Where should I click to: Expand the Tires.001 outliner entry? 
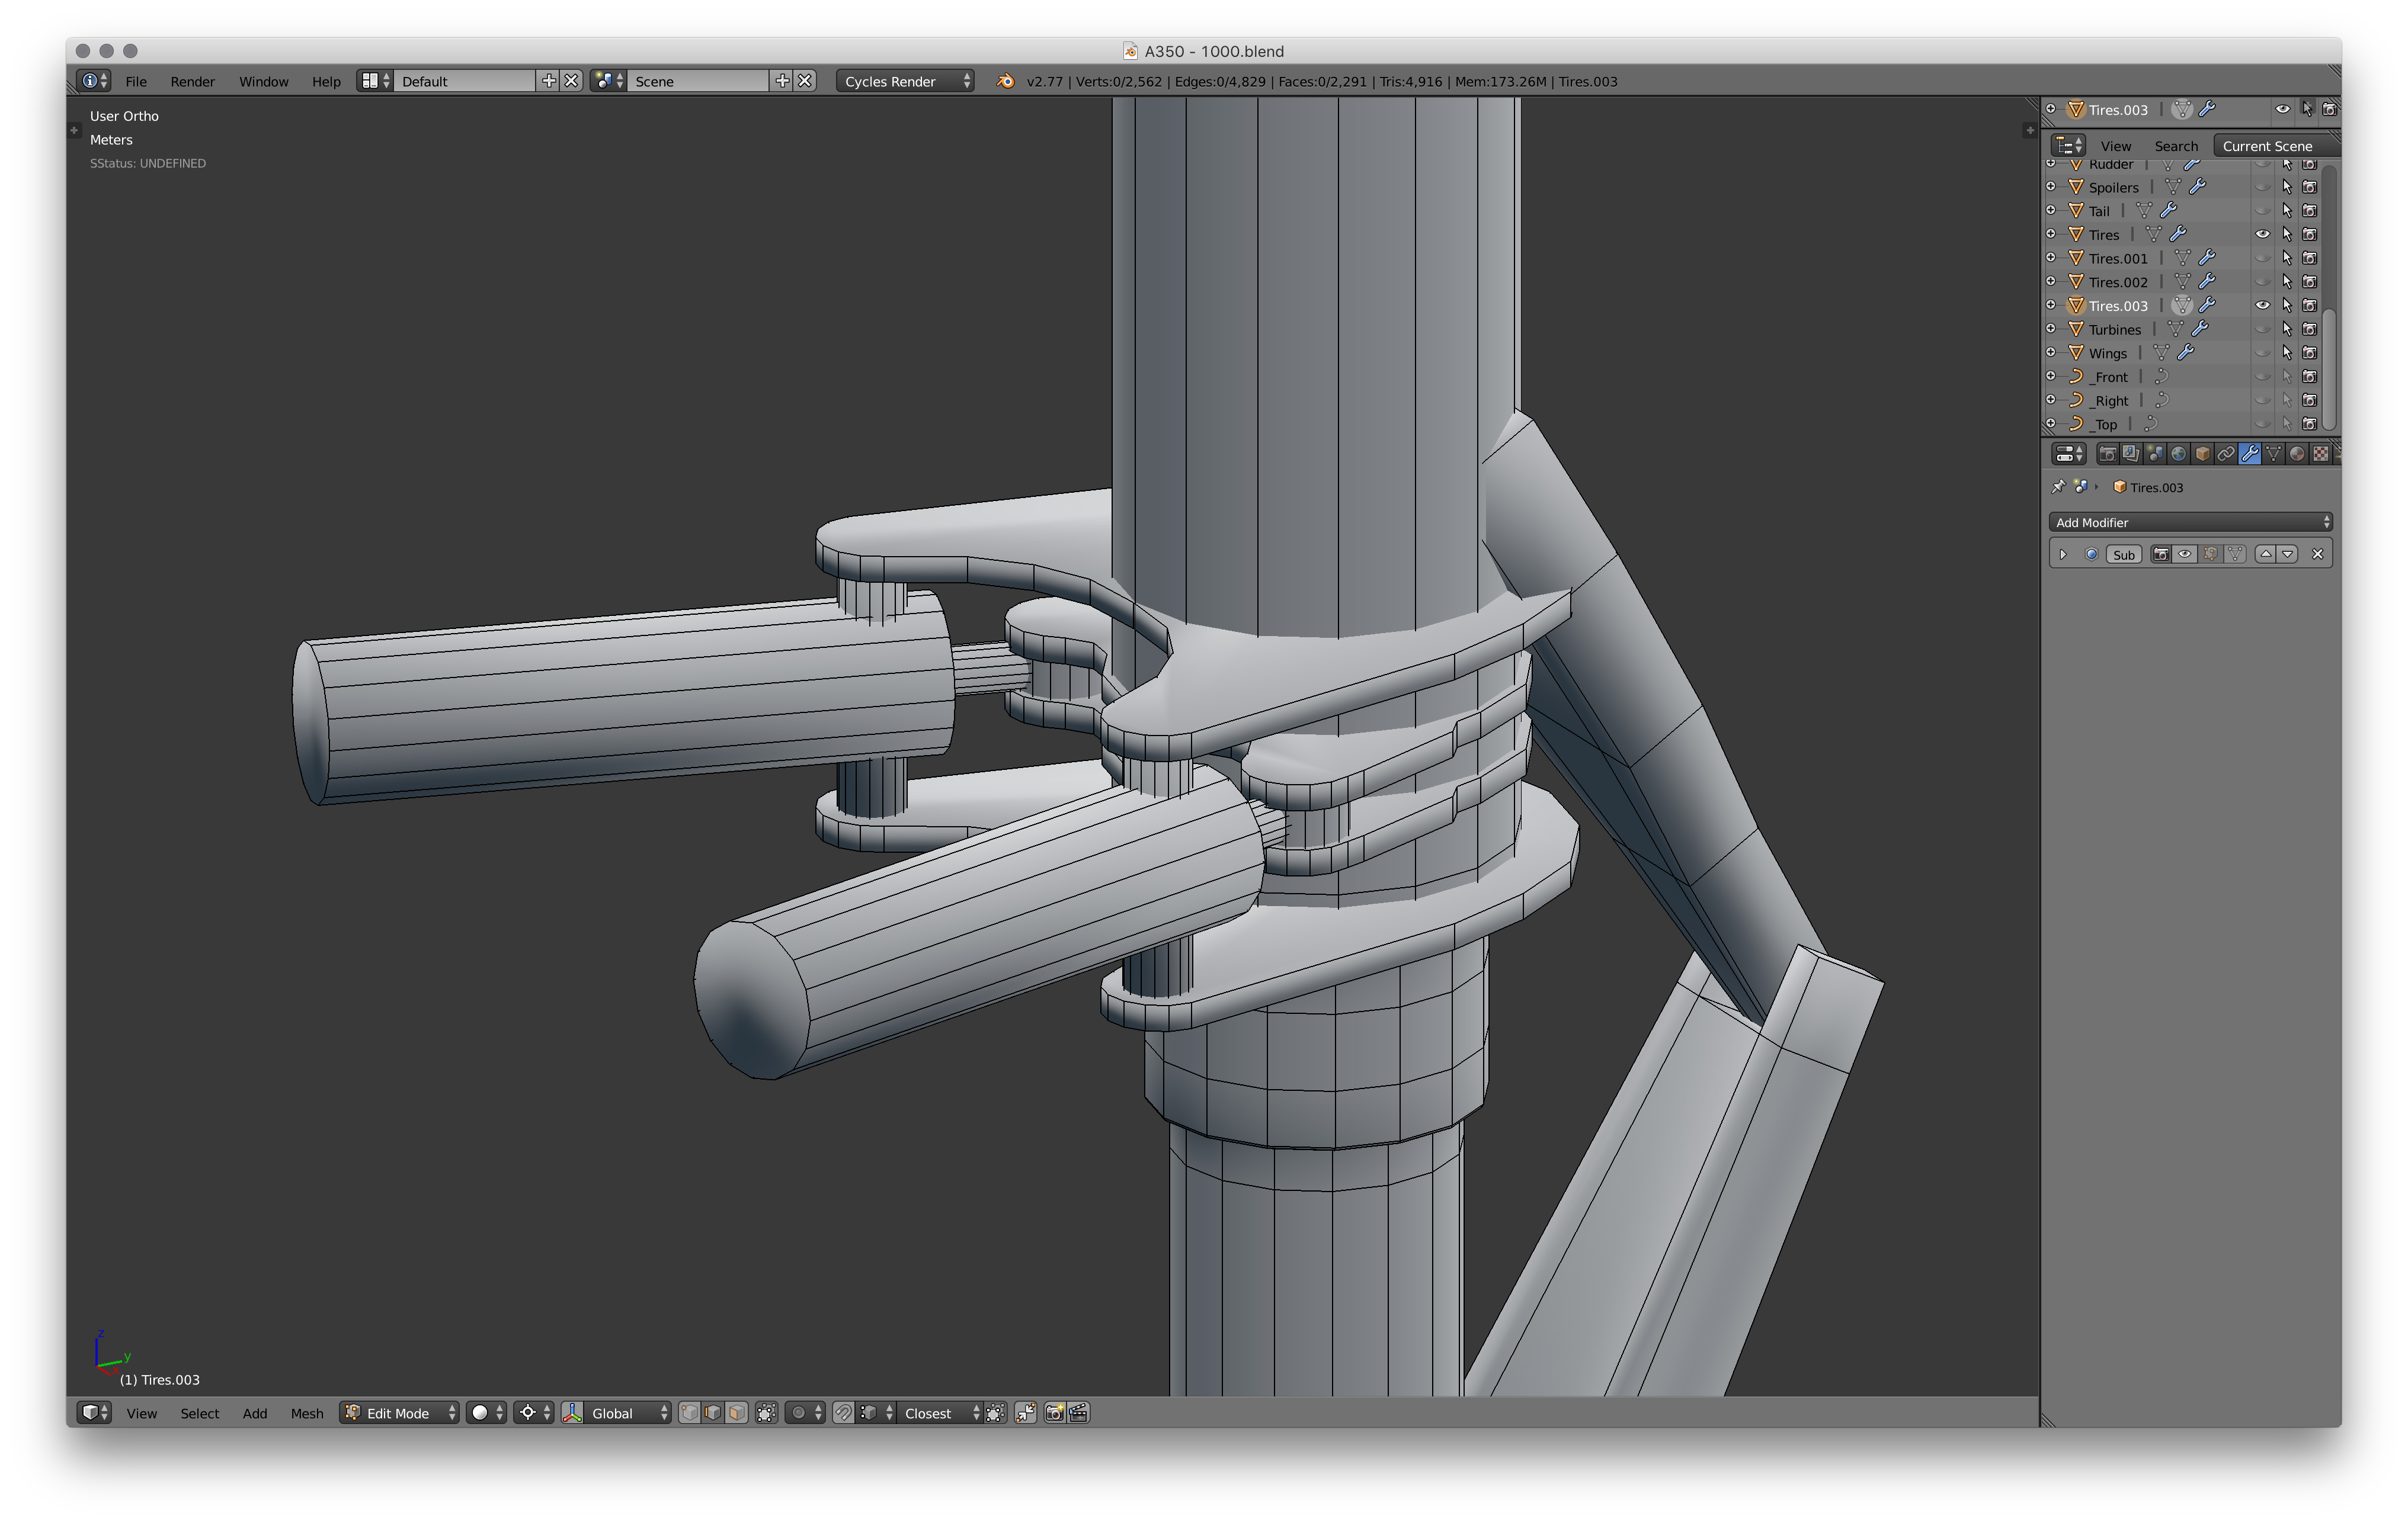(x=2050, y=258)
